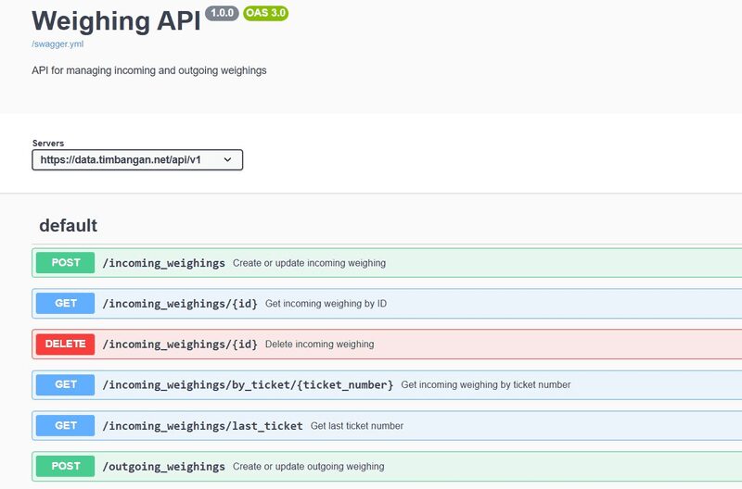Open the Servers dropdown

(x=137, y=159)
